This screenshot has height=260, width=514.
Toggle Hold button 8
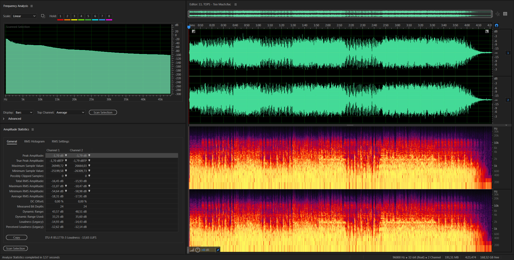[109, 16]
